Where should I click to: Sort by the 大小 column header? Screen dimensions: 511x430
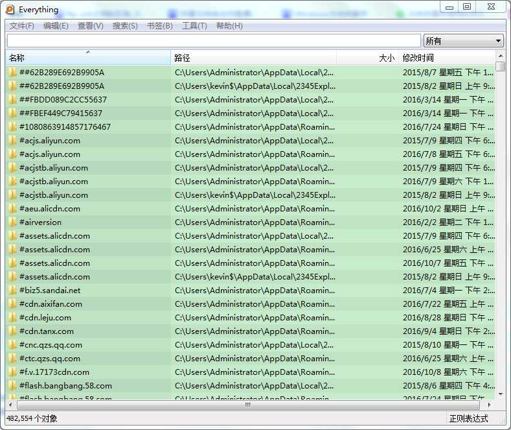pyautogui.click(x=367, y=58)
